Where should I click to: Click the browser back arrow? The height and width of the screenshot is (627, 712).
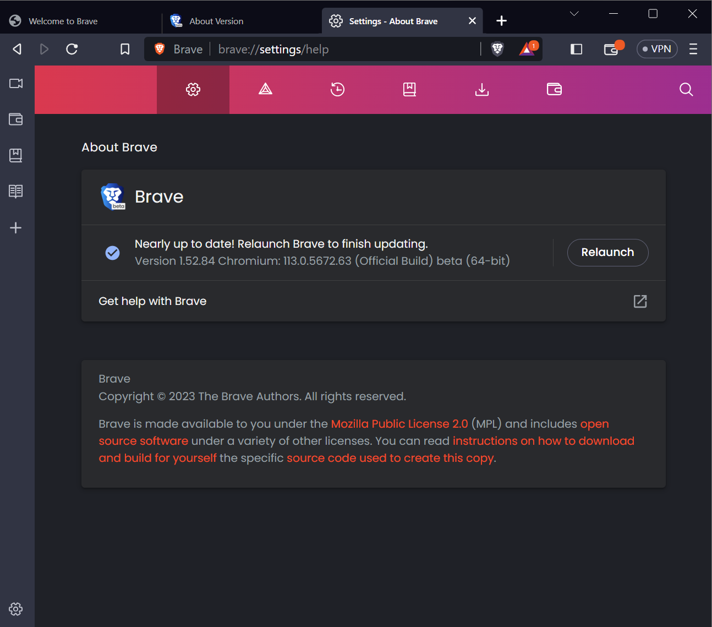point(17,49)
